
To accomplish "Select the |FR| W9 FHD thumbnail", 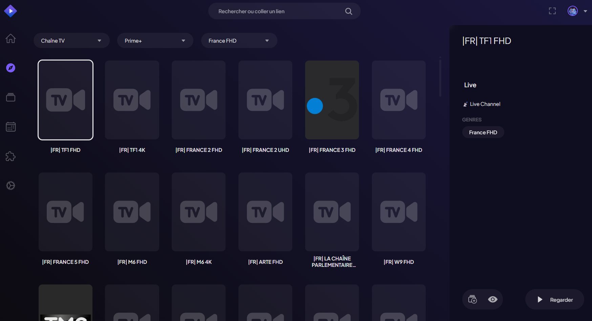I will click(399, 212).
